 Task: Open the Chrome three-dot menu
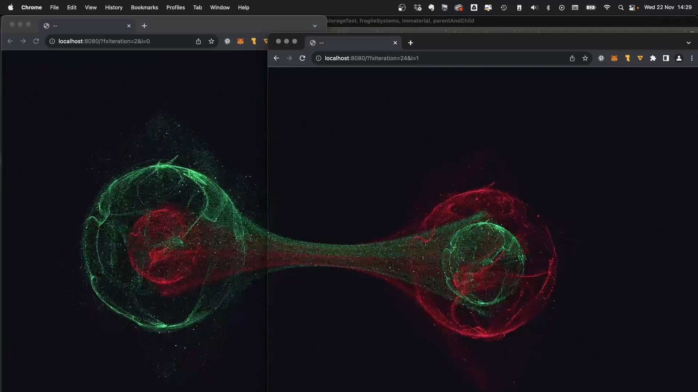(x=691, y=58)
